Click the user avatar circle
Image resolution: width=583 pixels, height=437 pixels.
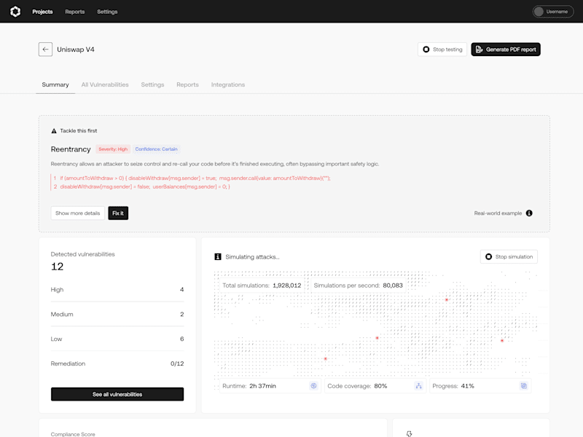click(539, 12)
